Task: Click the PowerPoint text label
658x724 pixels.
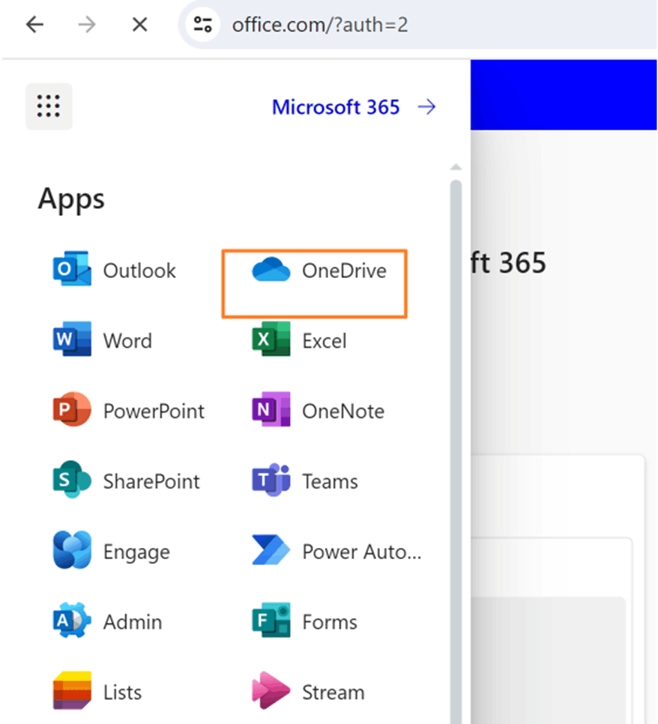Action: pos(154,411)
